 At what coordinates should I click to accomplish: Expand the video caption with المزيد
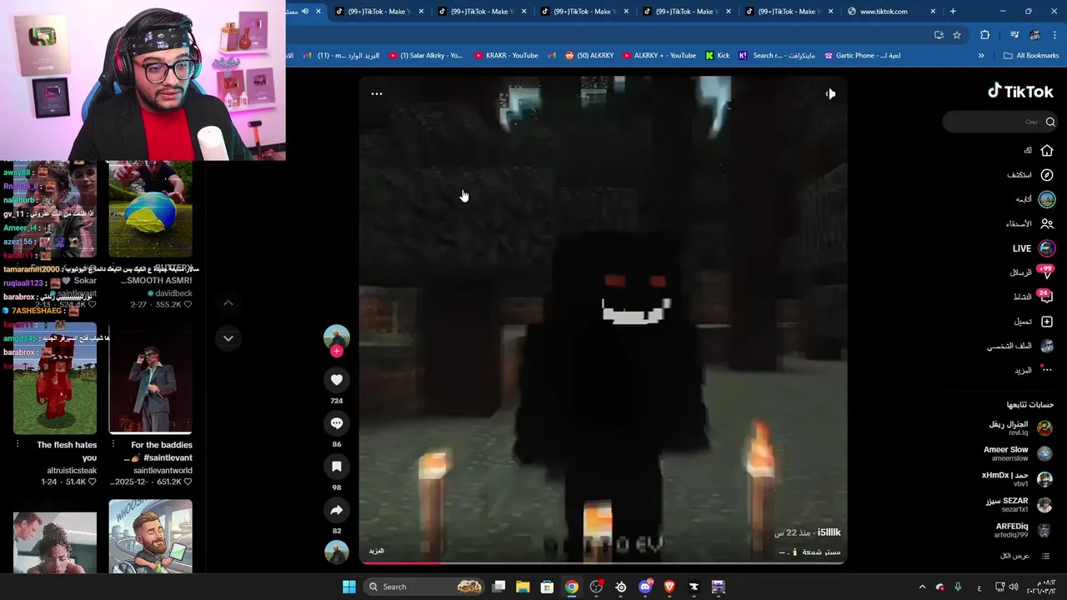tap(377, 551)
